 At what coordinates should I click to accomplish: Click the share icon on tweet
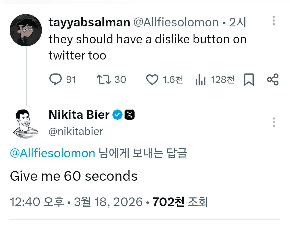[x=273, y=79]
